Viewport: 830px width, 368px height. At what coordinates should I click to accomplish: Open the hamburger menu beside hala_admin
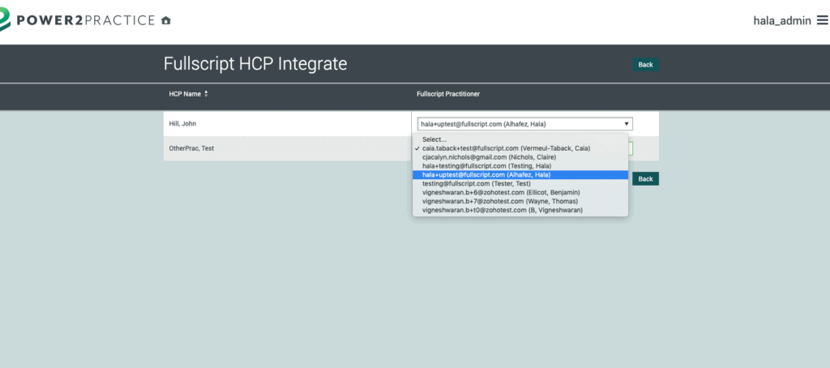822,20
